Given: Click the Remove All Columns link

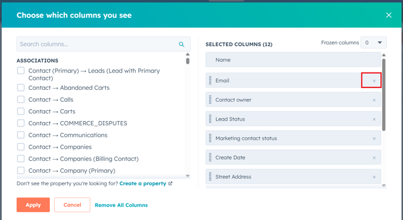Looking at the screenshot, I should pos(122,205).
